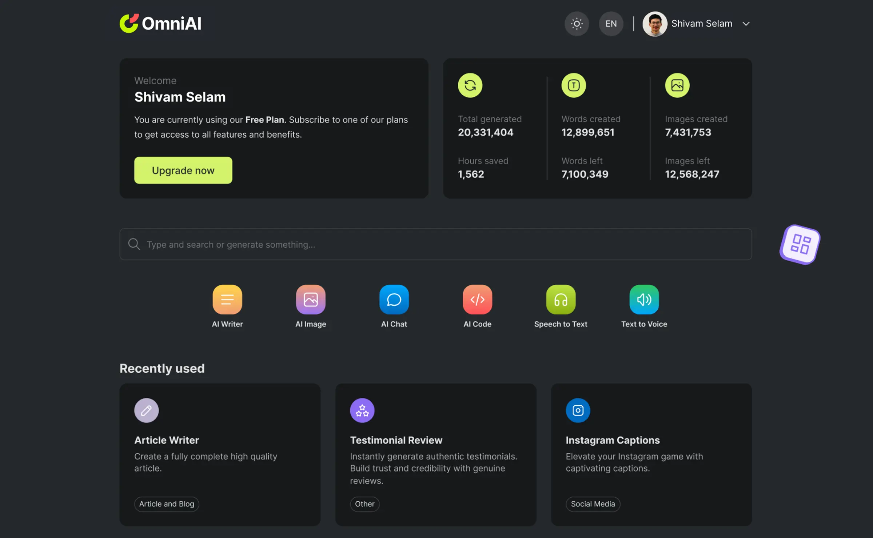Click the Total generated refresh icon
873x538 pixels.
[x=470, y=85]
